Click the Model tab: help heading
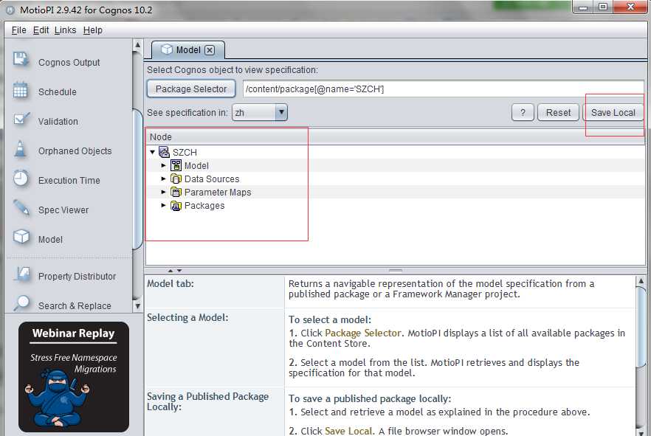 170,284
